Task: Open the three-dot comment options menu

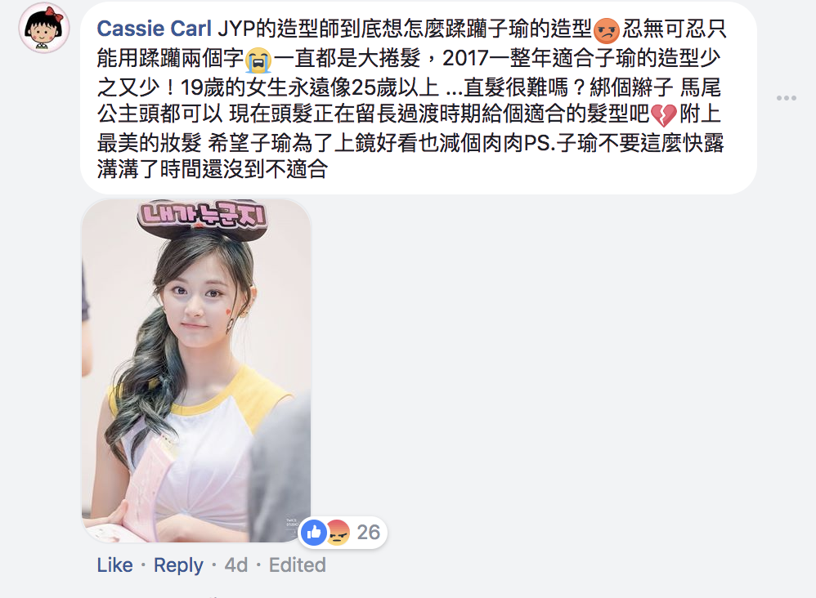Action: coord(786,98)
